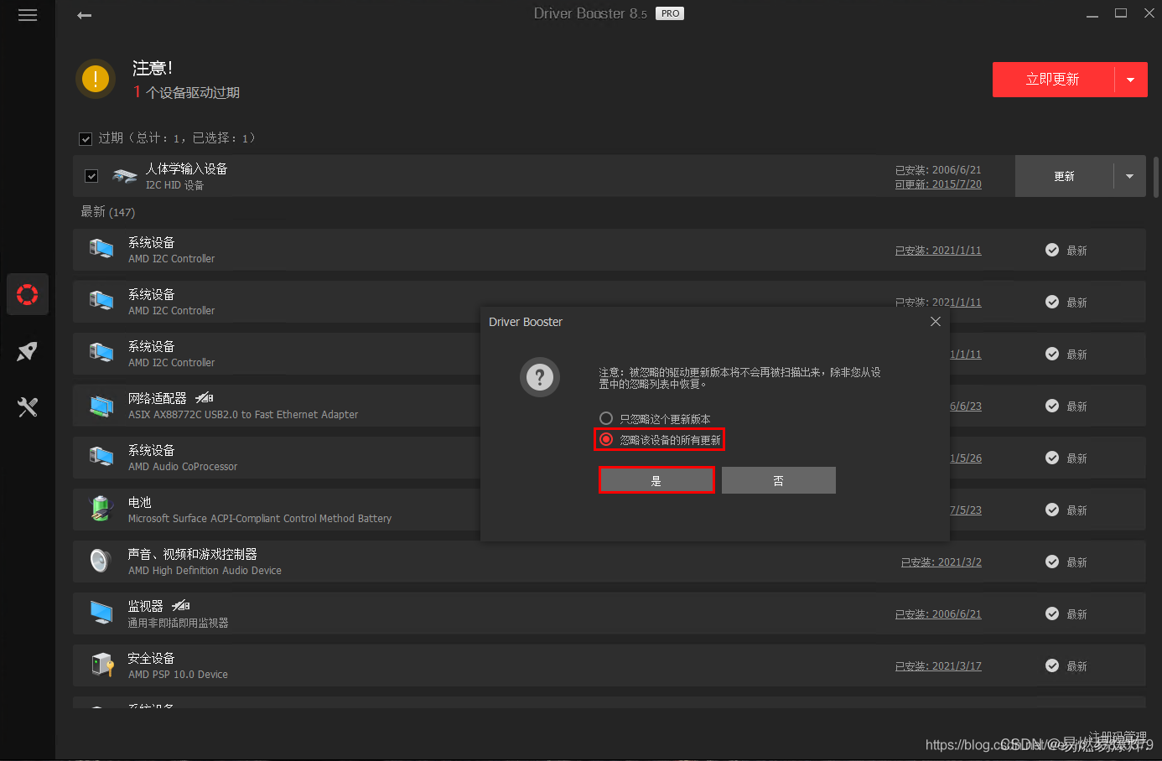The width and height of the screenshot is (1162, 761).
Task: Click the 1 个设备驱动过期 status text
Action: point(186,92)
